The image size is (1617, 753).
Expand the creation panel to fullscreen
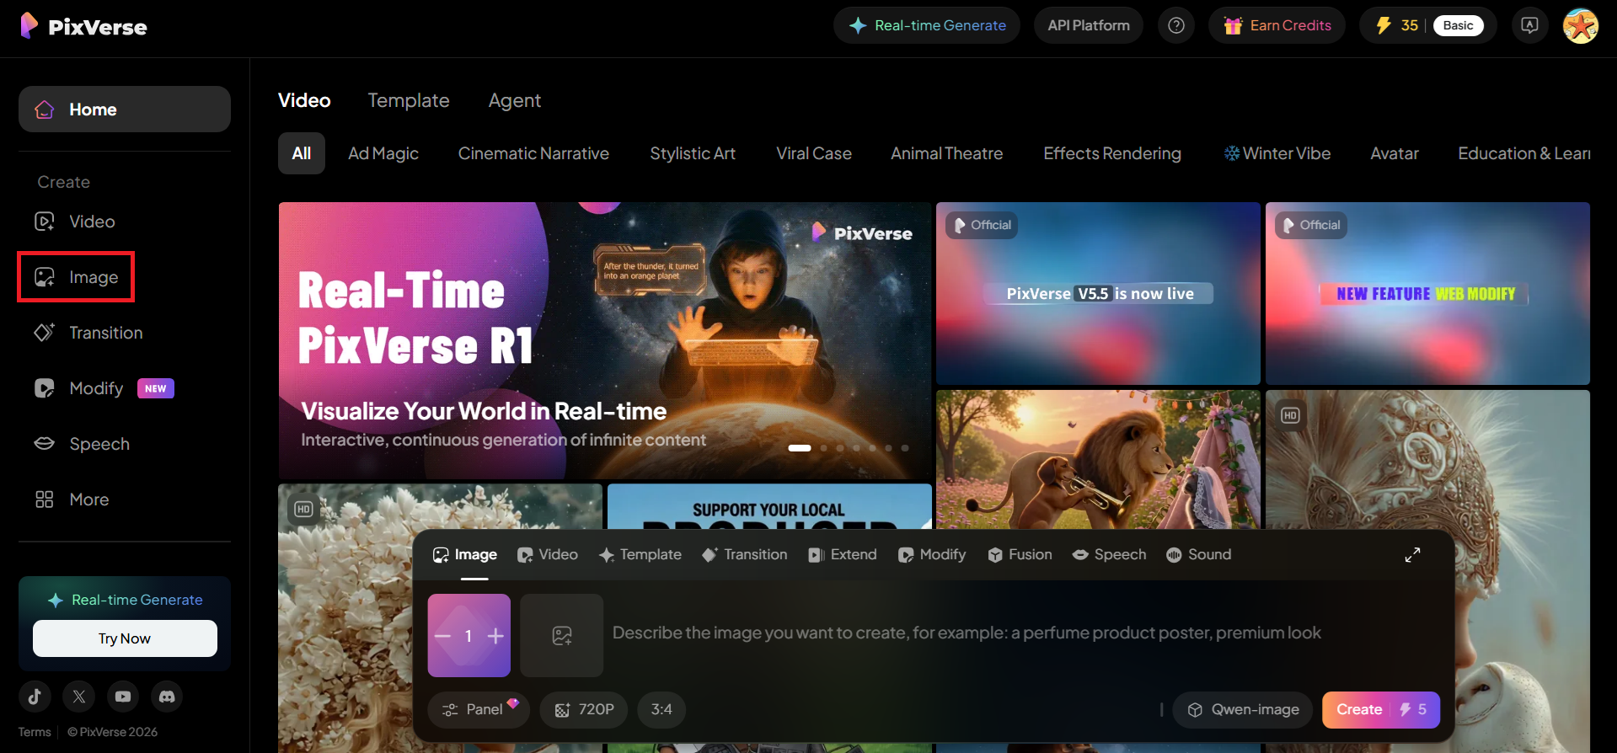[x=1413, y=554]
